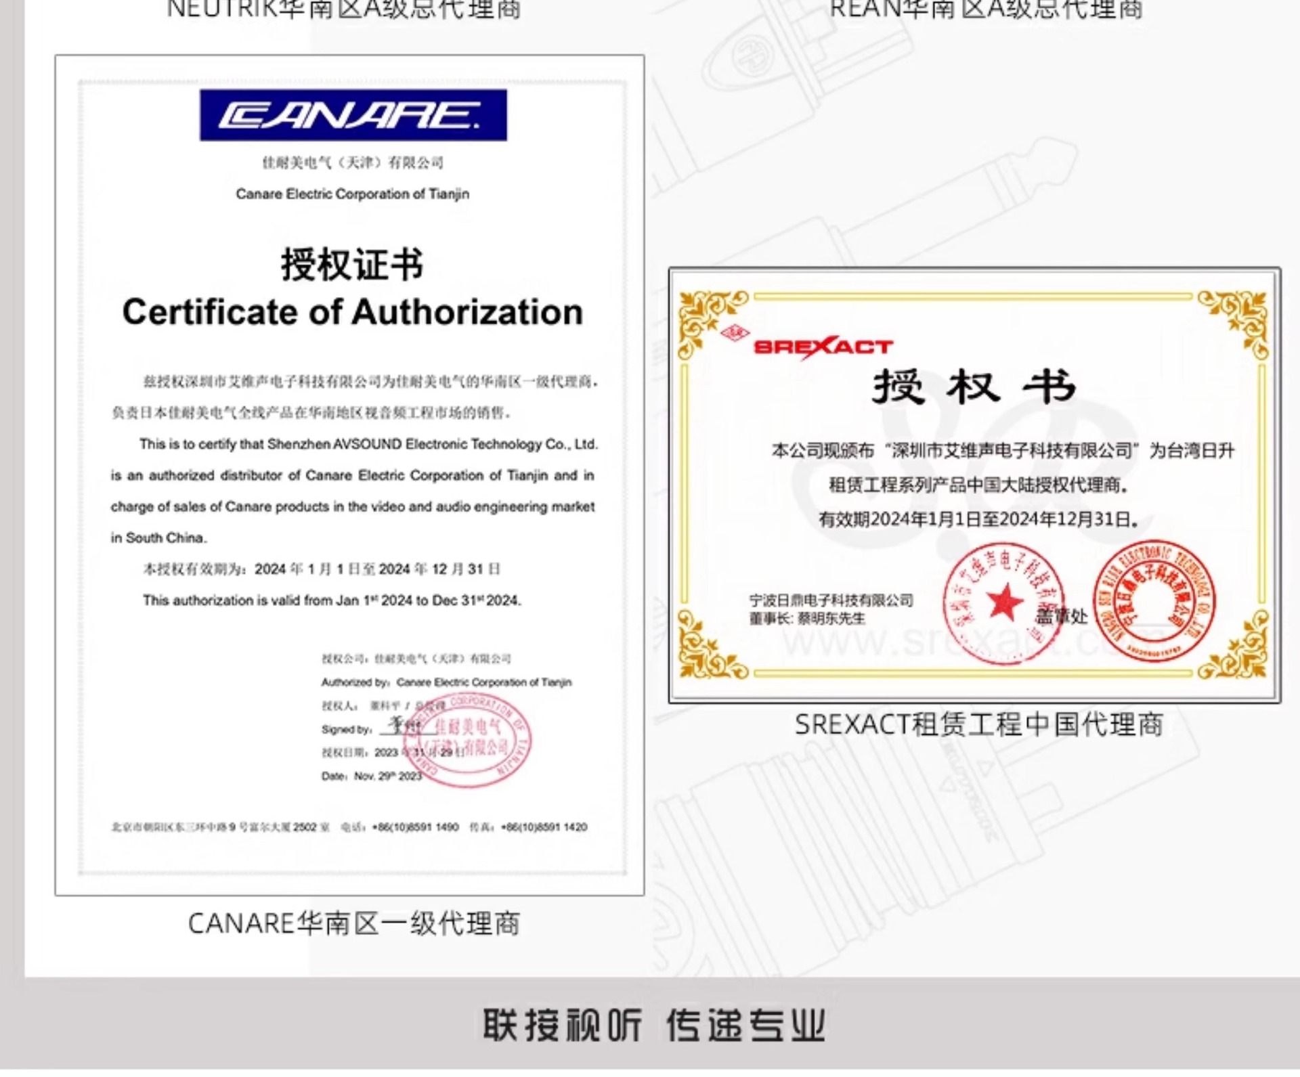Click the 盖章处 label on SREXACT certificate
The width and height of the screenshot is (1300, 1077).
click(x=1062, y=616)
